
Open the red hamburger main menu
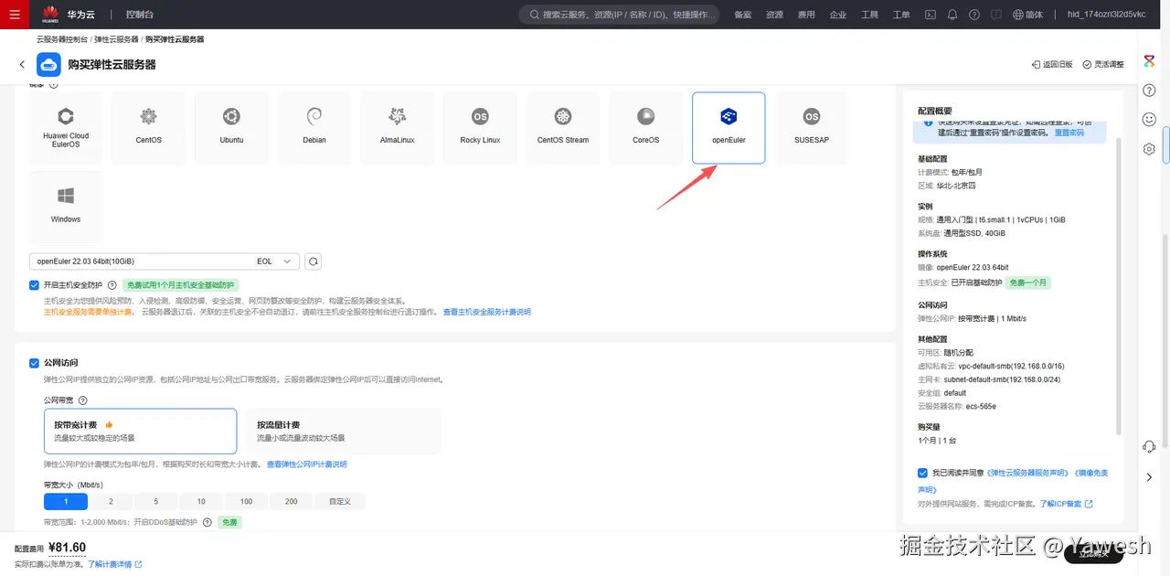coord(15,15)
